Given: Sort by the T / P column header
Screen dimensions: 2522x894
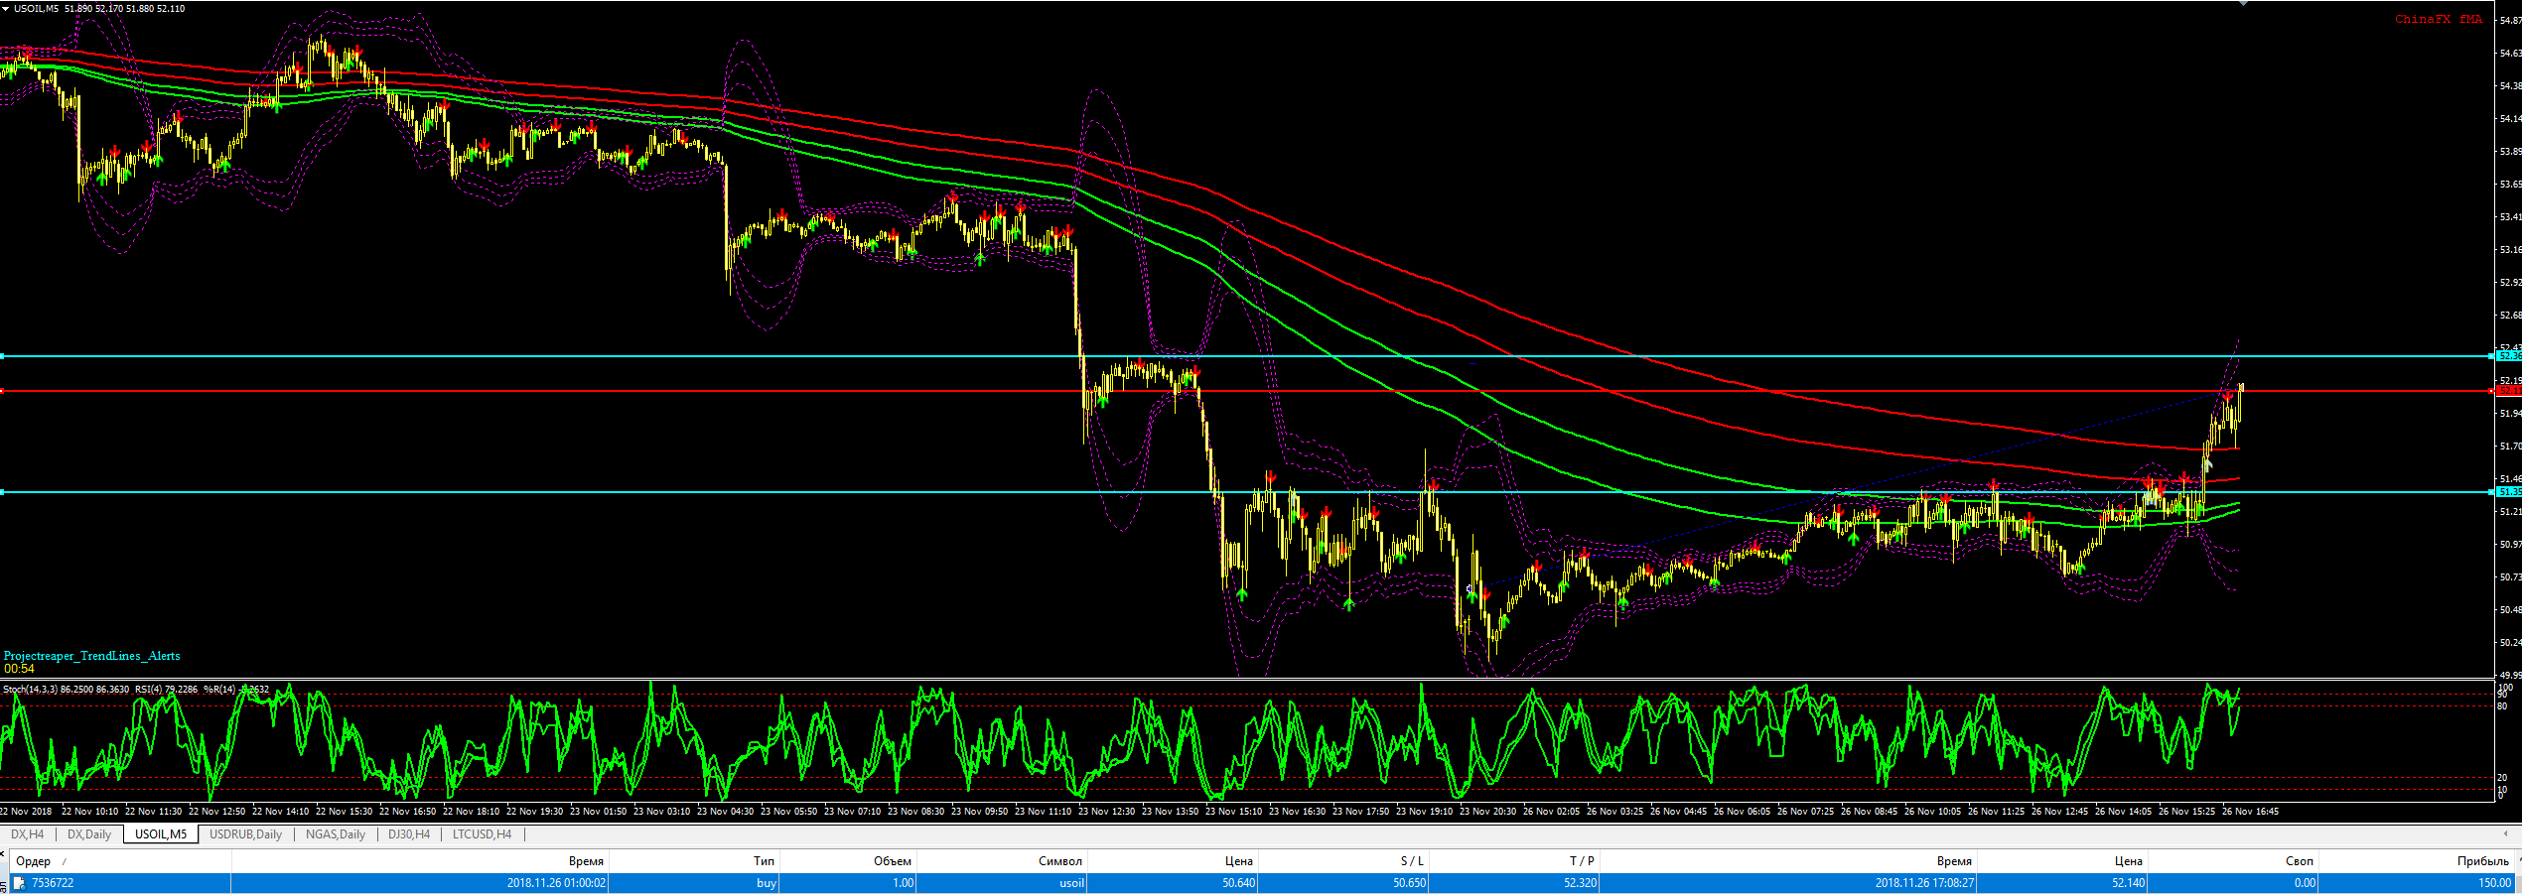Looking at the screenshot, I should [1514, 861].
